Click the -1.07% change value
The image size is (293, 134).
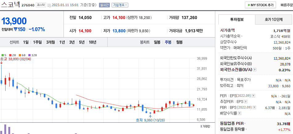click(37, 30)
